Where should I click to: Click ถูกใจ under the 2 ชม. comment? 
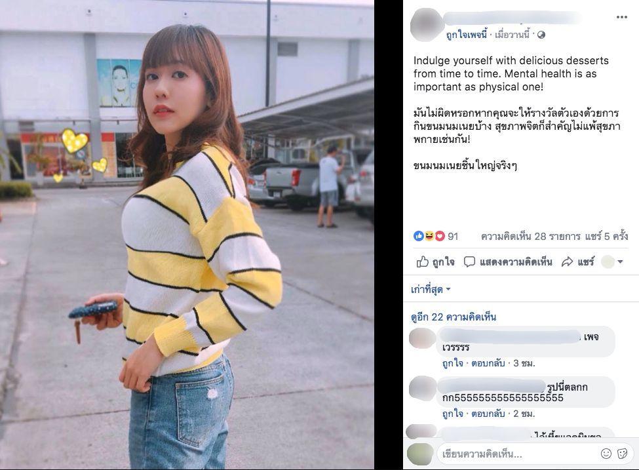[x=452, y=414]
